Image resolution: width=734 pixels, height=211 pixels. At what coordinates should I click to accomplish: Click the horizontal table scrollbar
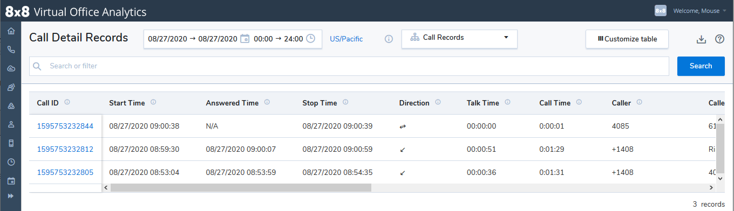(241, 187)
